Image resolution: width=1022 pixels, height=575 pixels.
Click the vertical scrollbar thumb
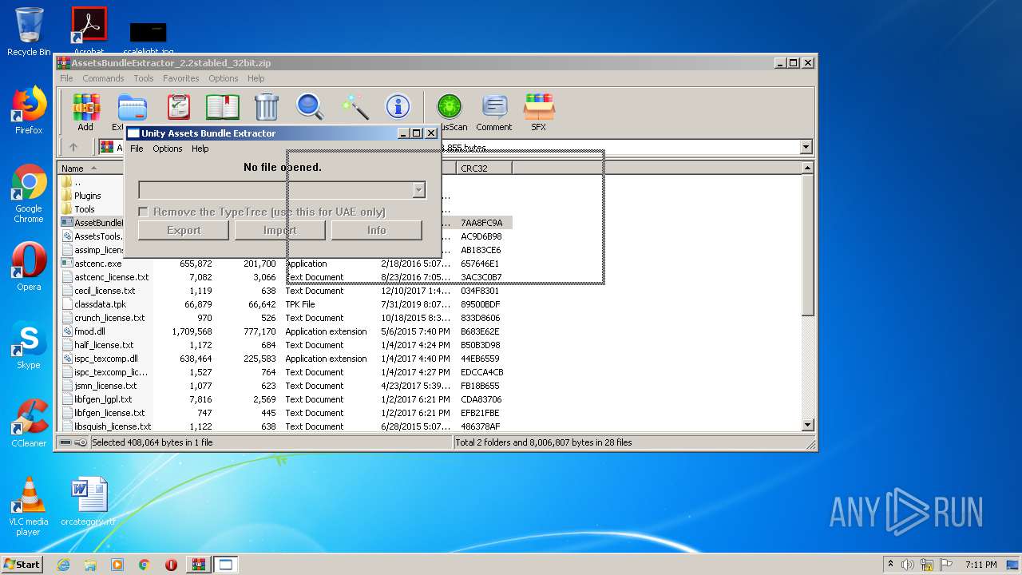tap(808, 244)
